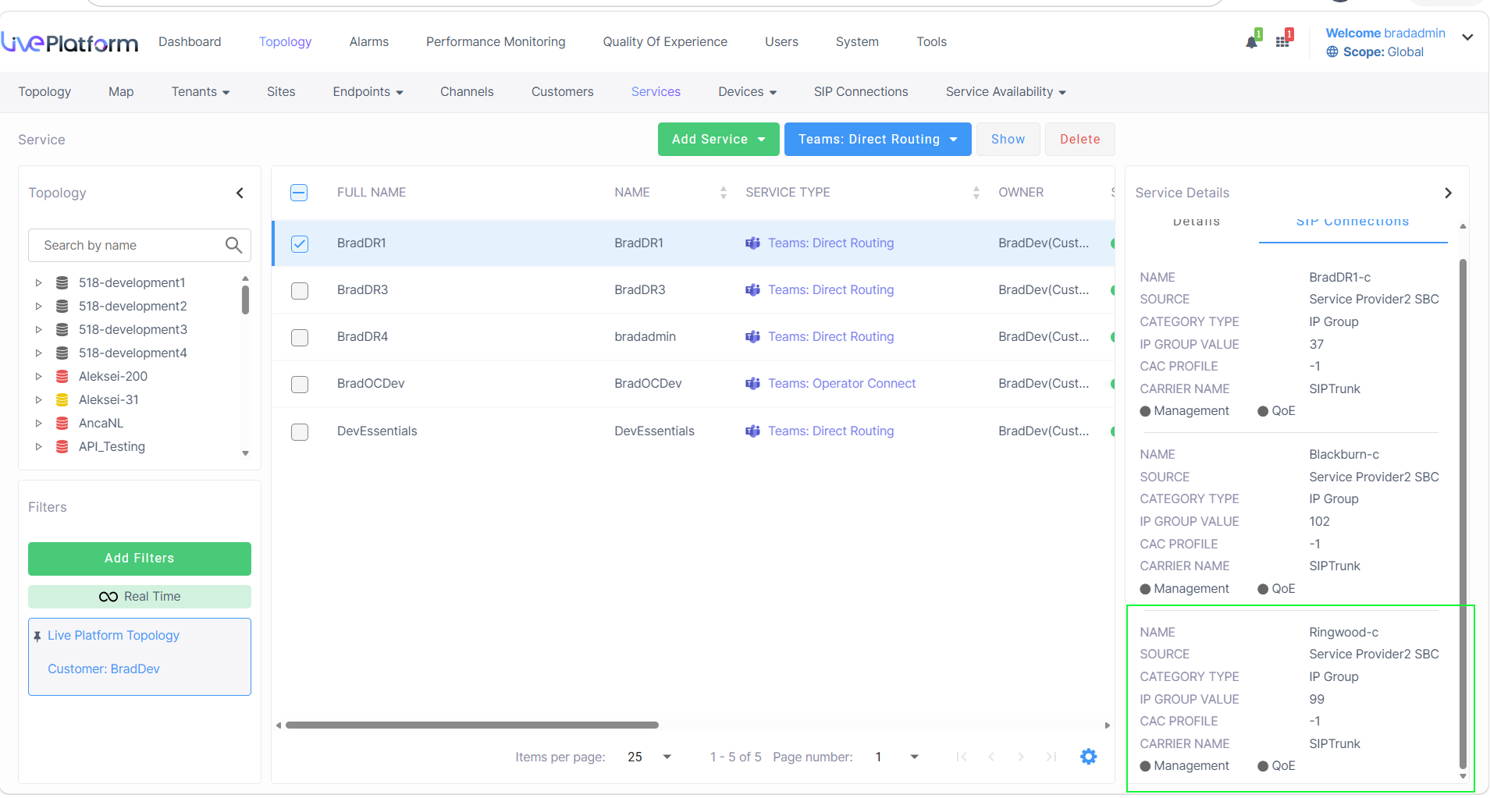Click the search magnifier icon
1490x798 pixels.
[x=233, y=245]
